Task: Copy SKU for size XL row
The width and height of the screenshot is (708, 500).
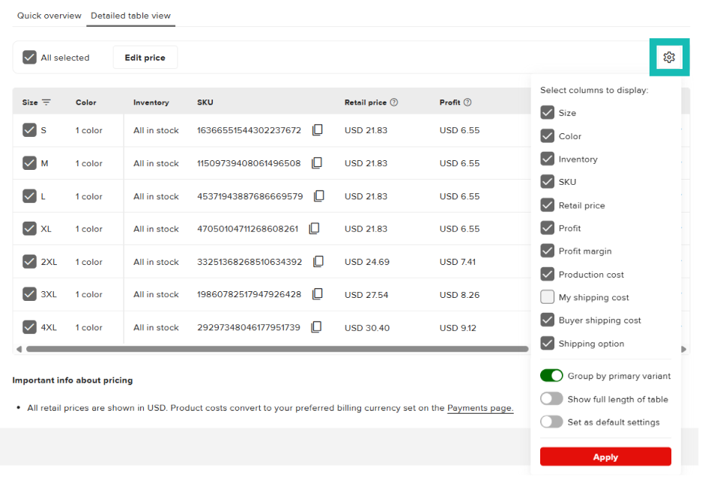Action: click(x=314, y=229)
